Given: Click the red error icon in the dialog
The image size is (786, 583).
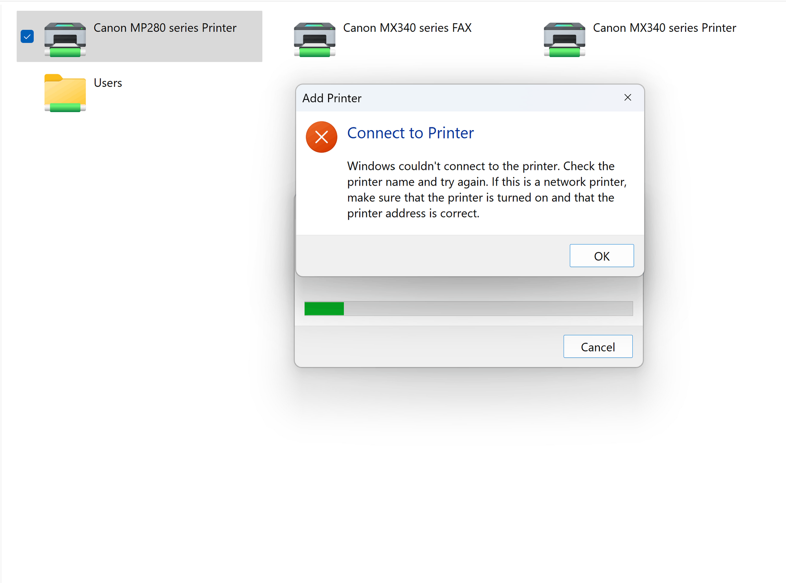Looking at the screenshot, I should pyautogui.click(x=321, y=137).
